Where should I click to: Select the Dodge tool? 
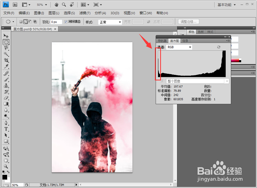pyautogui.click(x=6, y=116)
